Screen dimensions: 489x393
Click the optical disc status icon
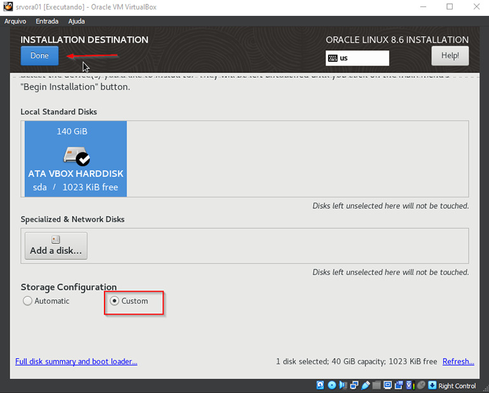tap(332, 385)
